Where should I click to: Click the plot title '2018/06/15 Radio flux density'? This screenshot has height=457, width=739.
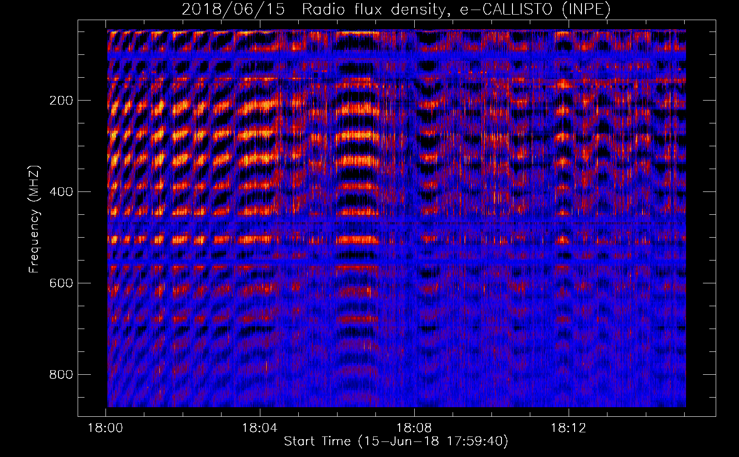coord(396,10)
